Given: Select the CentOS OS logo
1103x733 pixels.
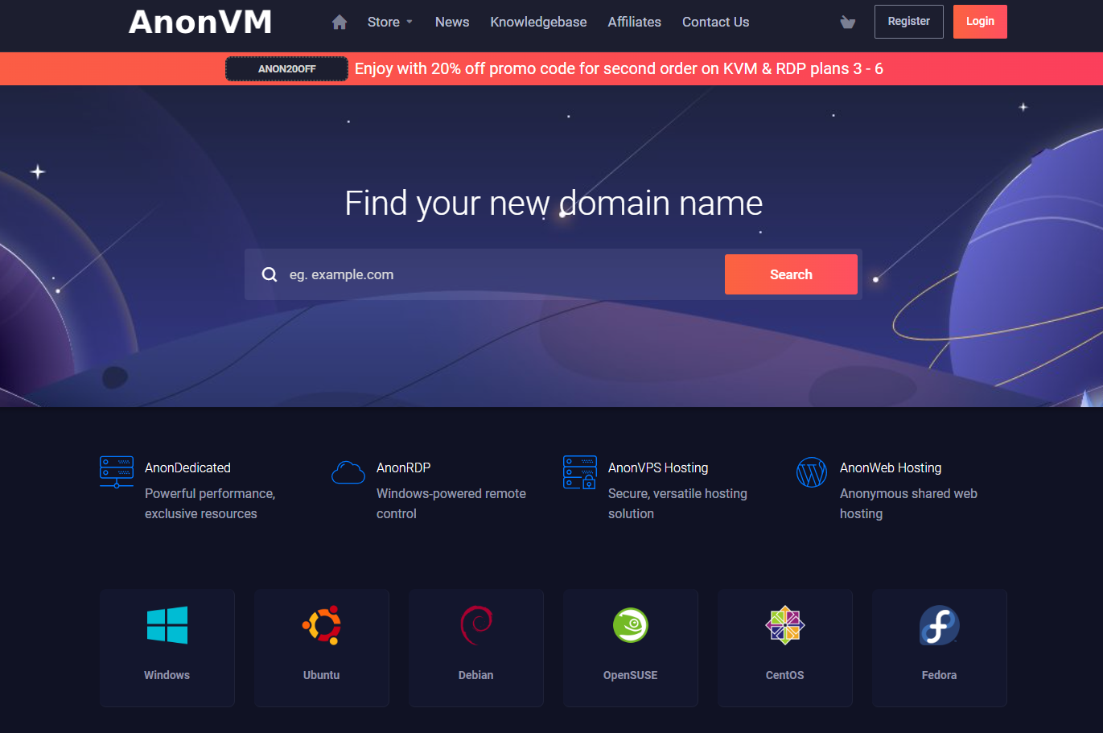Looking at the screenshot, I should click(x=784, y=625).
